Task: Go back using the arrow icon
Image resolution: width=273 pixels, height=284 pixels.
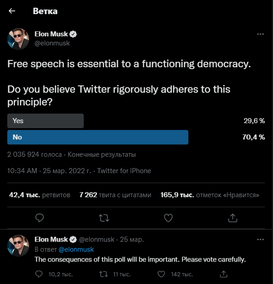Action: pos(12,11)
